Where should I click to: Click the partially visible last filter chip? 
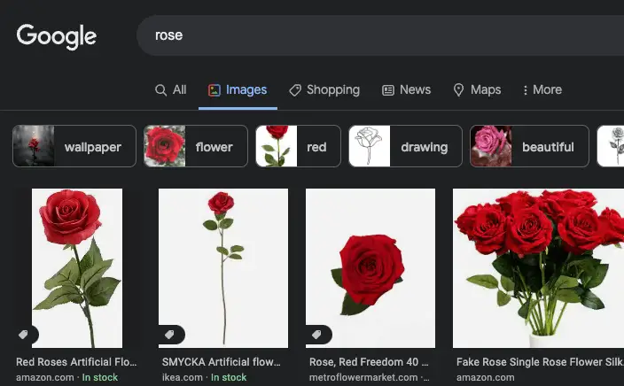611,146
